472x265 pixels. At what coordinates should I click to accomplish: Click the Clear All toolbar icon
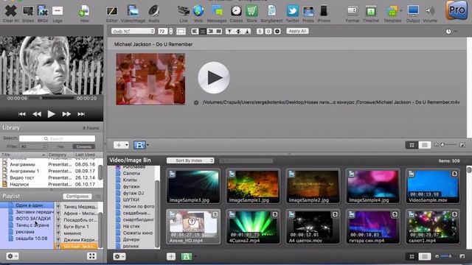click(10, 12)
